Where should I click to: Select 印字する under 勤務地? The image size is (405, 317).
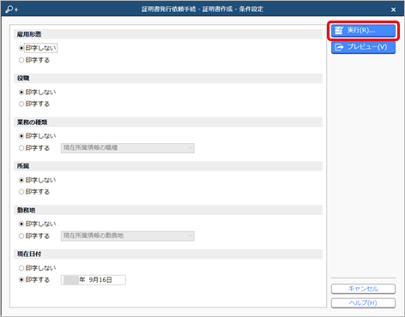pos(34,236)
